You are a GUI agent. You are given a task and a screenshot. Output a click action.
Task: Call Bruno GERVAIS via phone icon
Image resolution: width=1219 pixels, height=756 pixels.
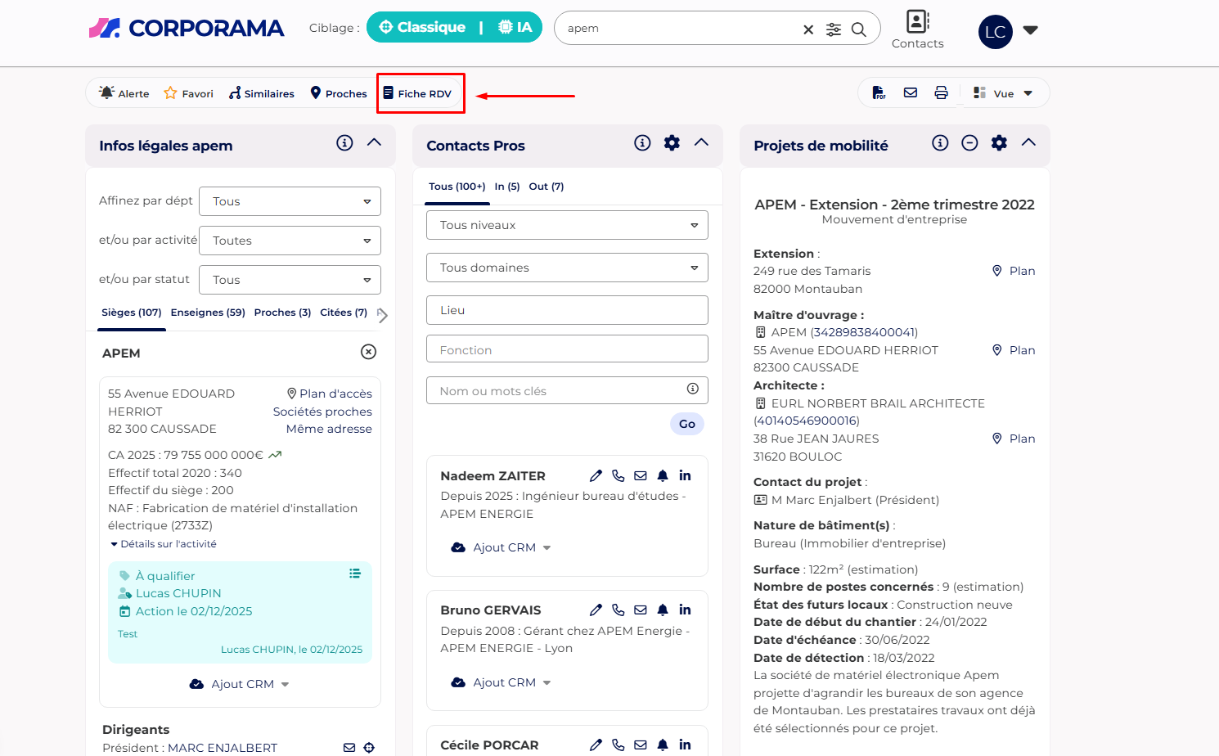point(618,610)
